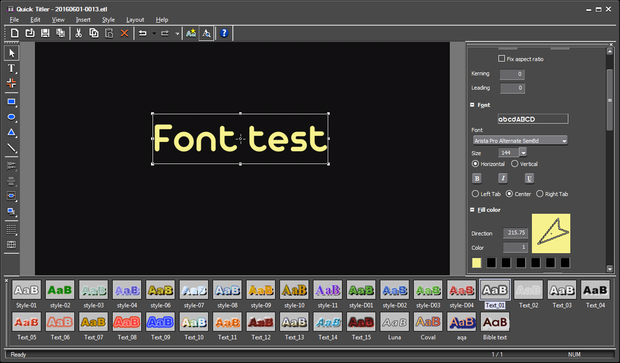Click the red Delete X icon
The width and height of the screenshot is (620, 363).
124,33
